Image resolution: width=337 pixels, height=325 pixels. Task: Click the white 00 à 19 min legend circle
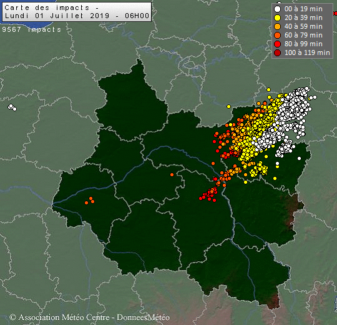278,9
